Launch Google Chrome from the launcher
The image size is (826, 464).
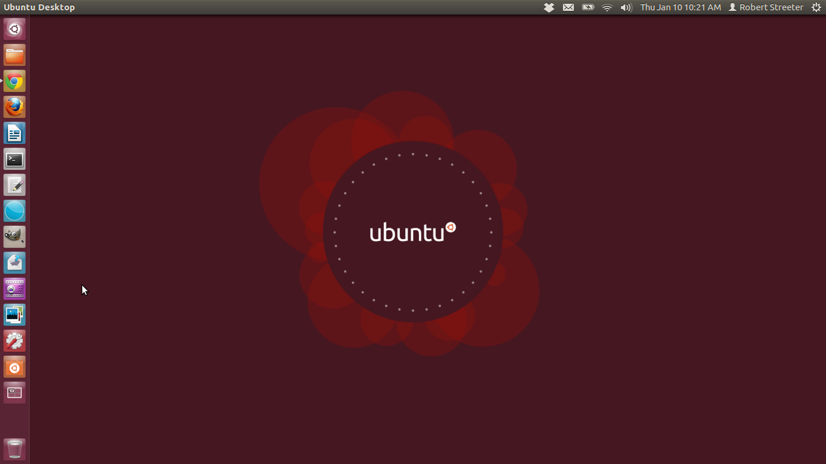click(x=15, y=81)
